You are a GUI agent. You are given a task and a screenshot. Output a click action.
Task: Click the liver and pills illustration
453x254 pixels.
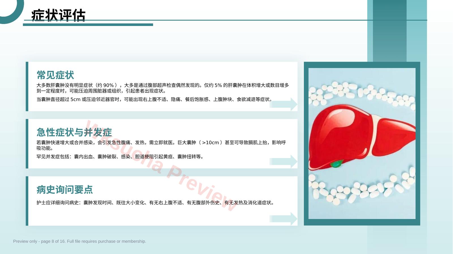point(362,143)
